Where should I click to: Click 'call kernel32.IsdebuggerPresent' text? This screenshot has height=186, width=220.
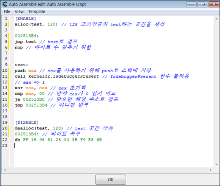click(x=57, y=76)
